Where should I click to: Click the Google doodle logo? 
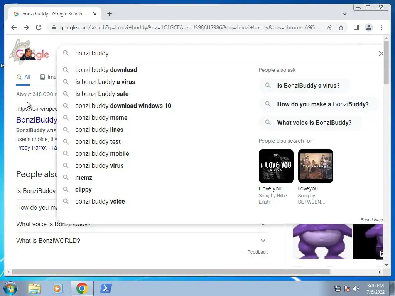[x=30, y=52]
